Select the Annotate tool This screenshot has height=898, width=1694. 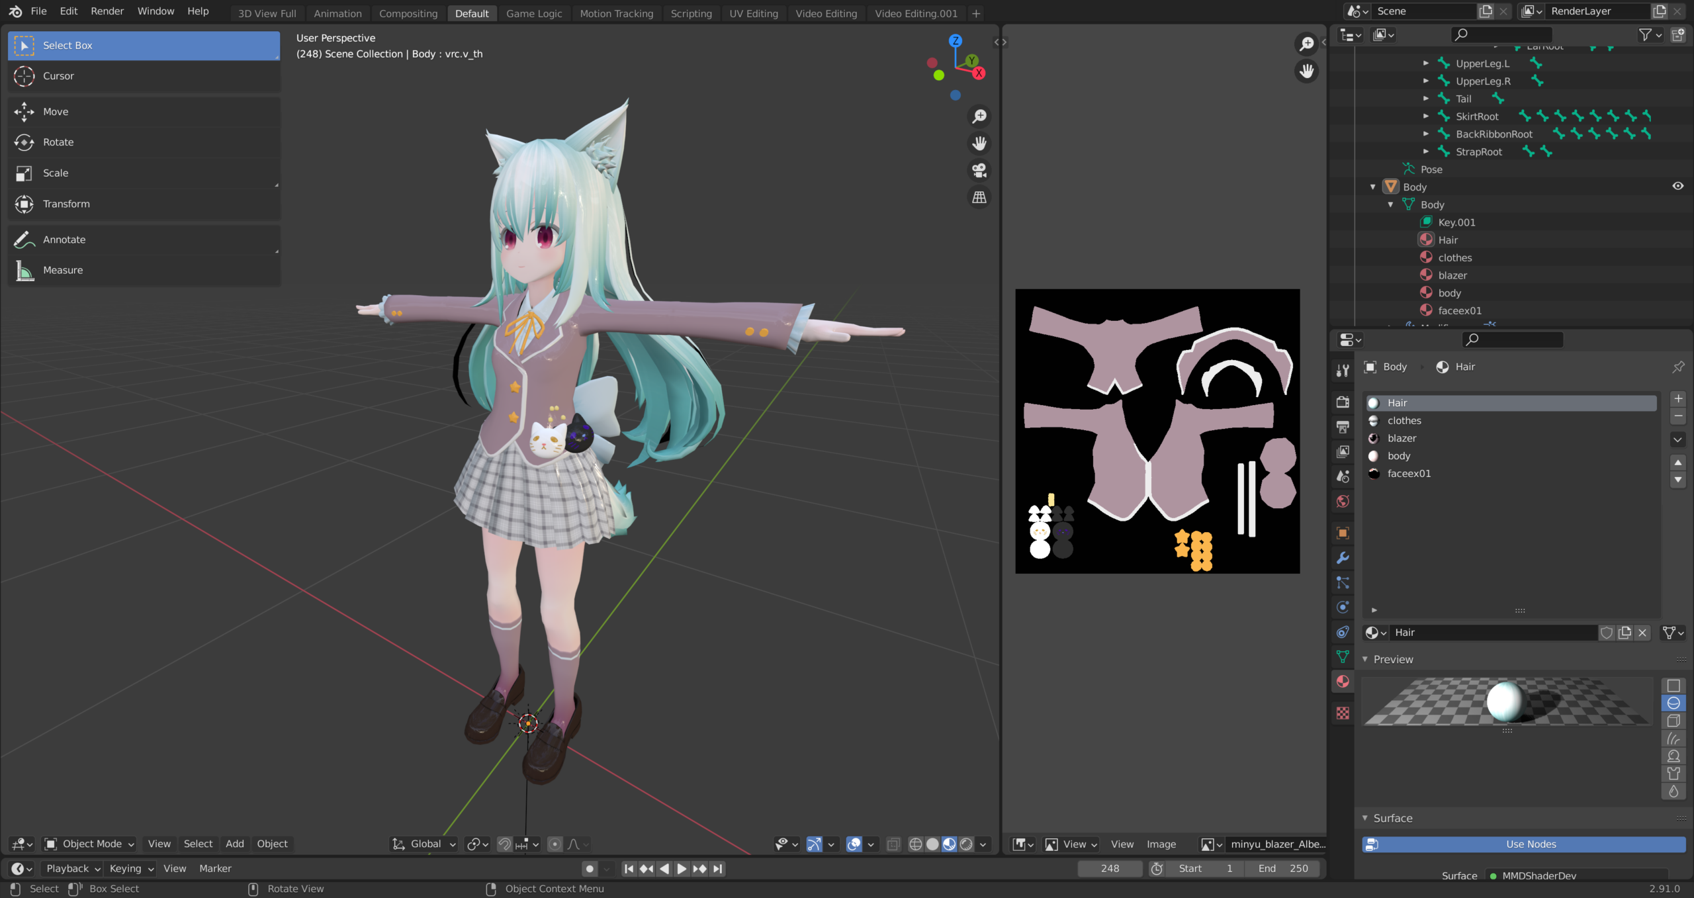[144, 240]
